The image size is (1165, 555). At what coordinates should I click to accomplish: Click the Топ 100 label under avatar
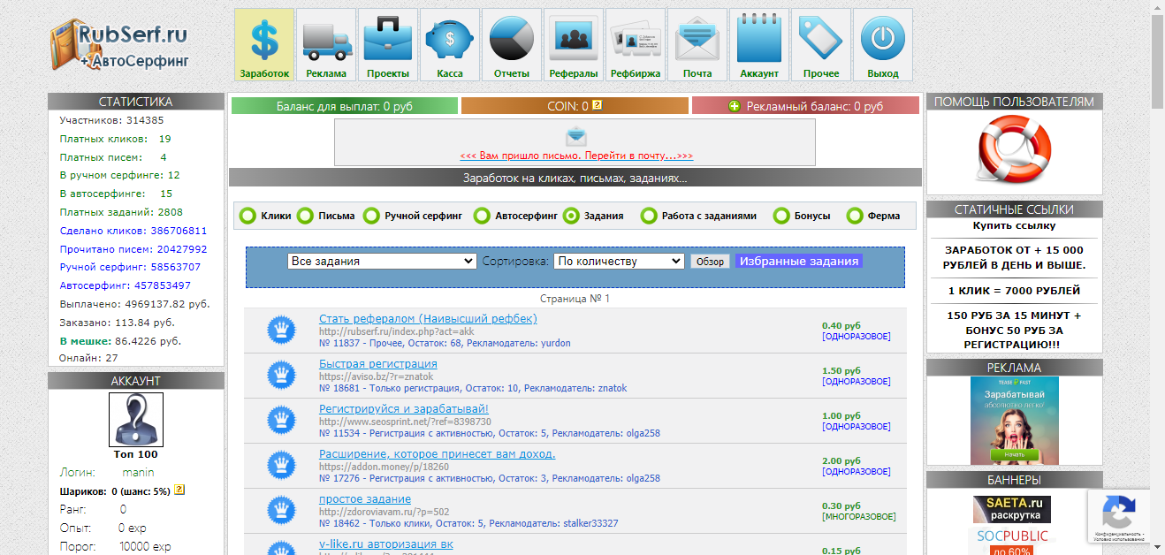click(x=136, y=454)
